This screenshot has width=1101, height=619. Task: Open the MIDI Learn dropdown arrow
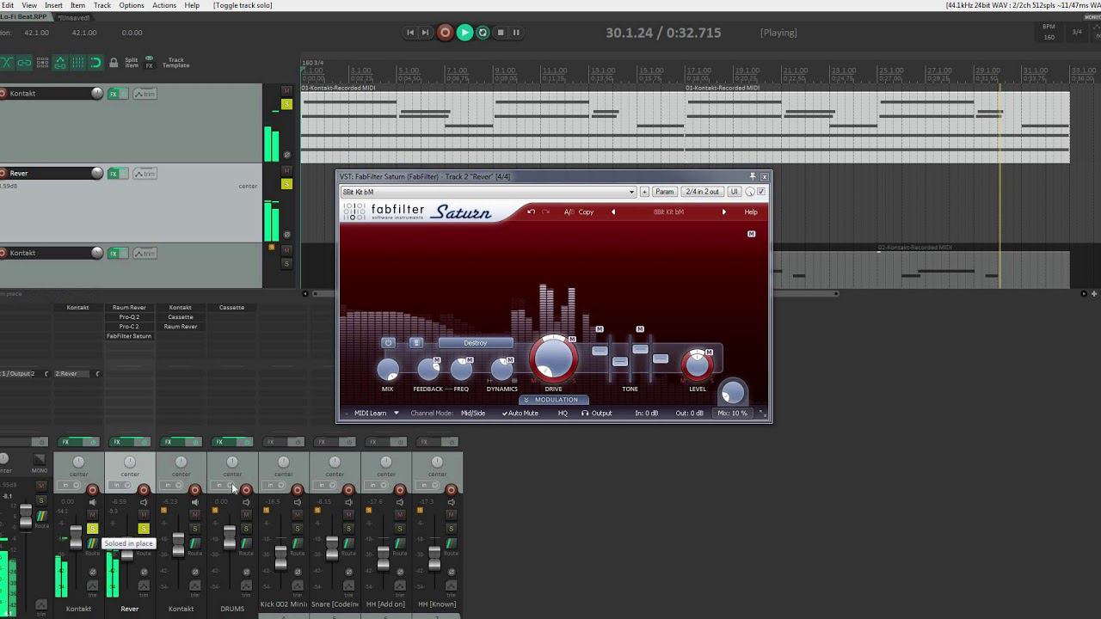(397, 414)
